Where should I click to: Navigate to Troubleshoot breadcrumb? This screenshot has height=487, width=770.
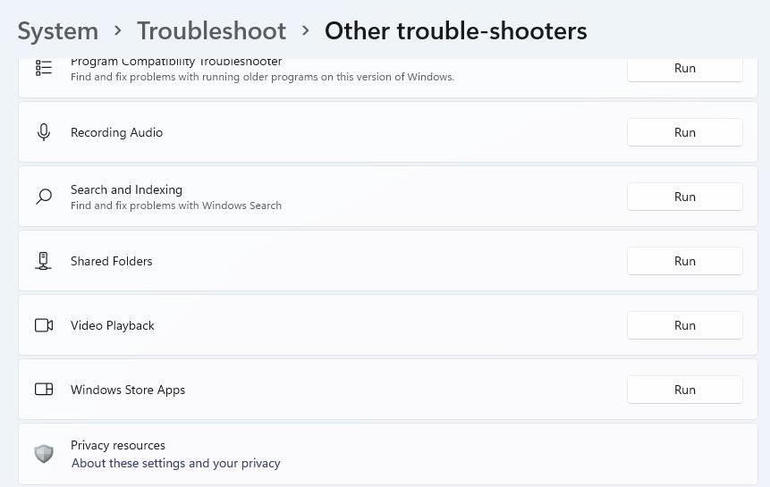pyautogui.click(x=211, y=30)
